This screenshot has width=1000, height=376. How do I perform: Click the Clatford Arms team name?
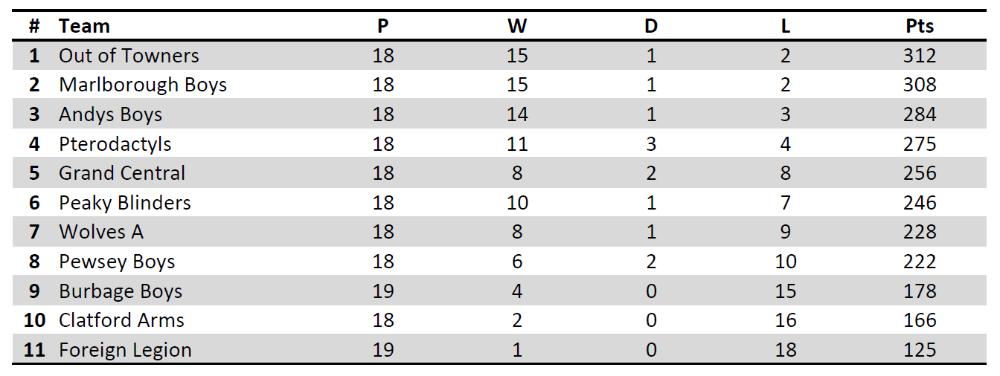121,320
